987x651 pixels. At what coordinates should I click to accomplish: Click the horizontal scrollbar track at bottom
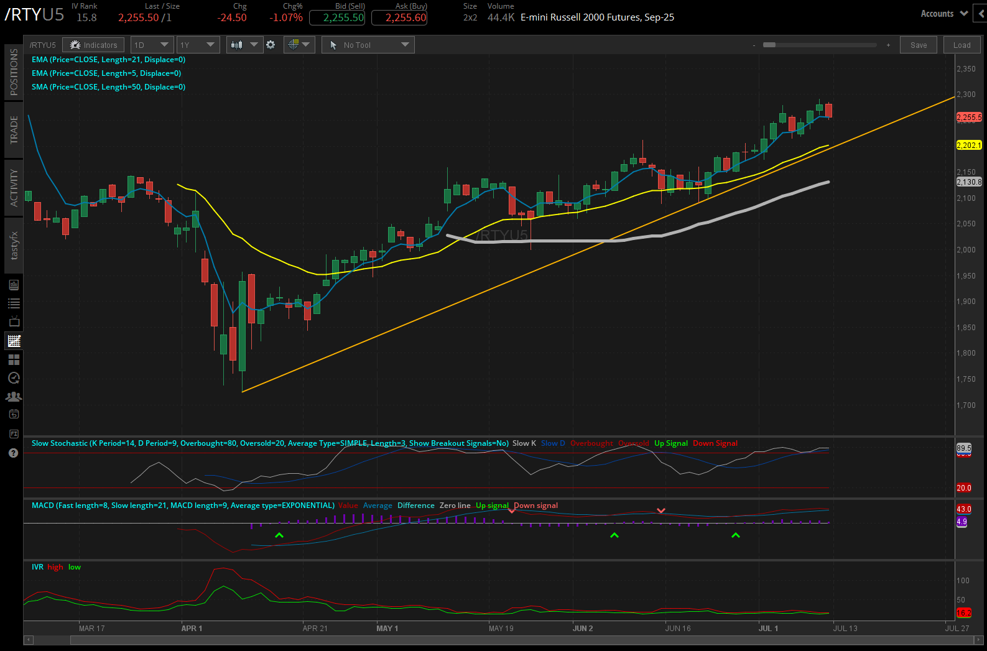tap(503, 640)
